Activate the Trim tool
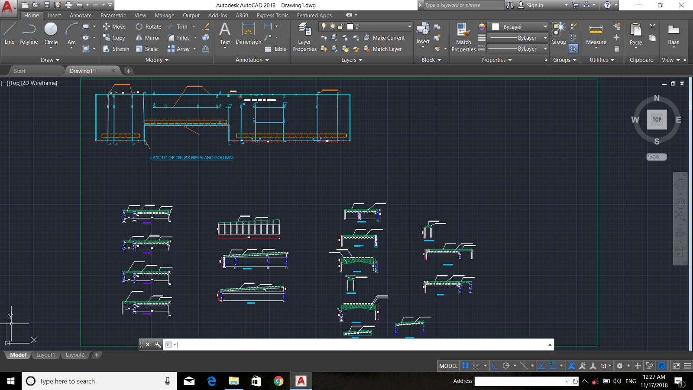The height and width of the screenshot is (390, 693). [178, 26]
